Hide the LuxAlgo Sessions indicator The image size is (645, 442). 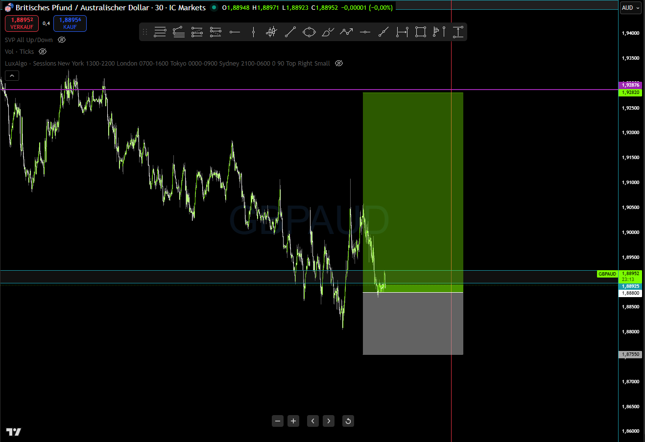[338, 63]
